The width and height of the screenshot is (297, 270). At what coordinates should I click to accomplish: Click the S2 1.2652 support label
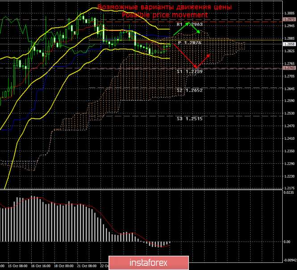190,90
